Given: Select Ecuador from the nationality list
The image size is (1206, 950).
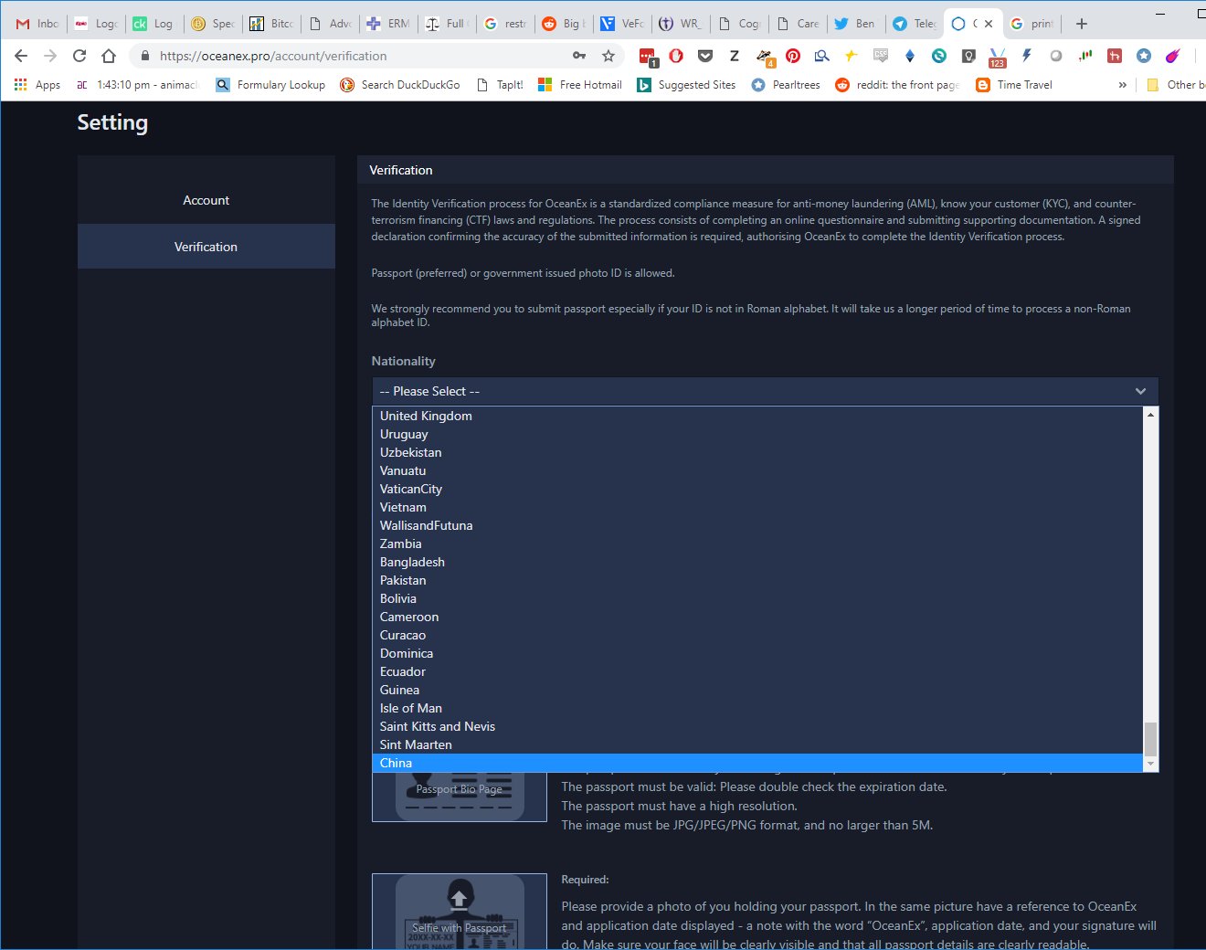Looking at the screenshot, I should click(757, 671).
